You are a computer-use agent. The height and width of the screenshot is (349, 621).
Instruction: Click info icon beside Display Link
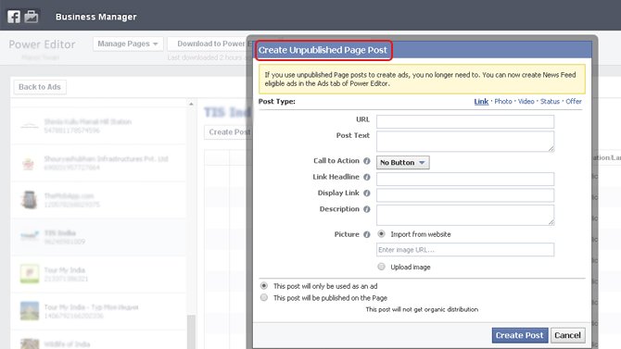(367, 193)
